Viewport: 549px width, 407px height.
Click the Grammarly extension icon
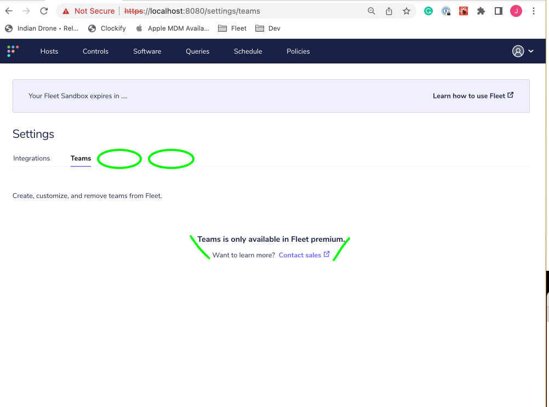pos(428,10)
